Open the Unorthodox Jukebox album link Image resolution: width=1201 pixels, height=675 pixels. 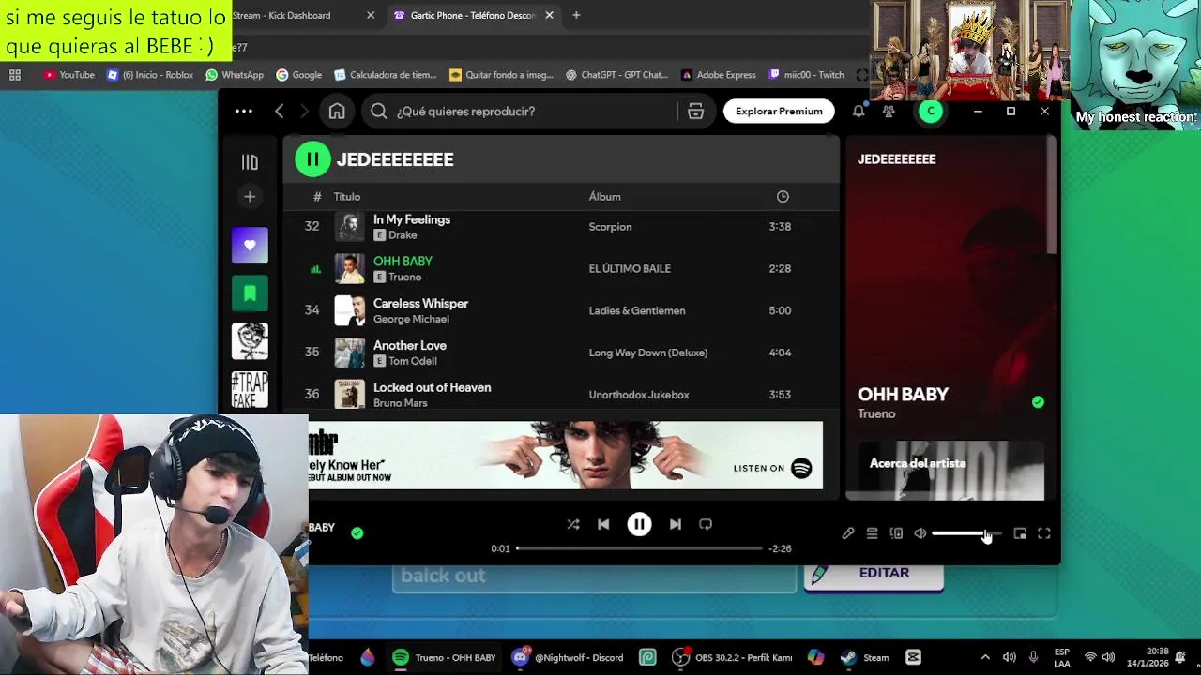[x=639, y=395]
